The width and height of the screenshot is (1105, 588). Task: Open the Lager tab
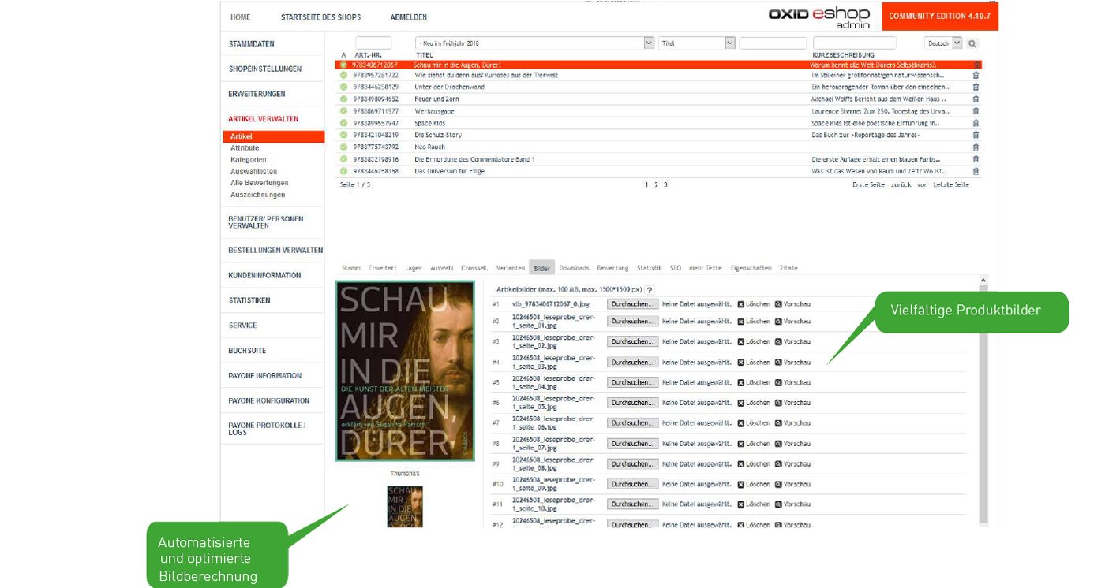tap(414, 268)
